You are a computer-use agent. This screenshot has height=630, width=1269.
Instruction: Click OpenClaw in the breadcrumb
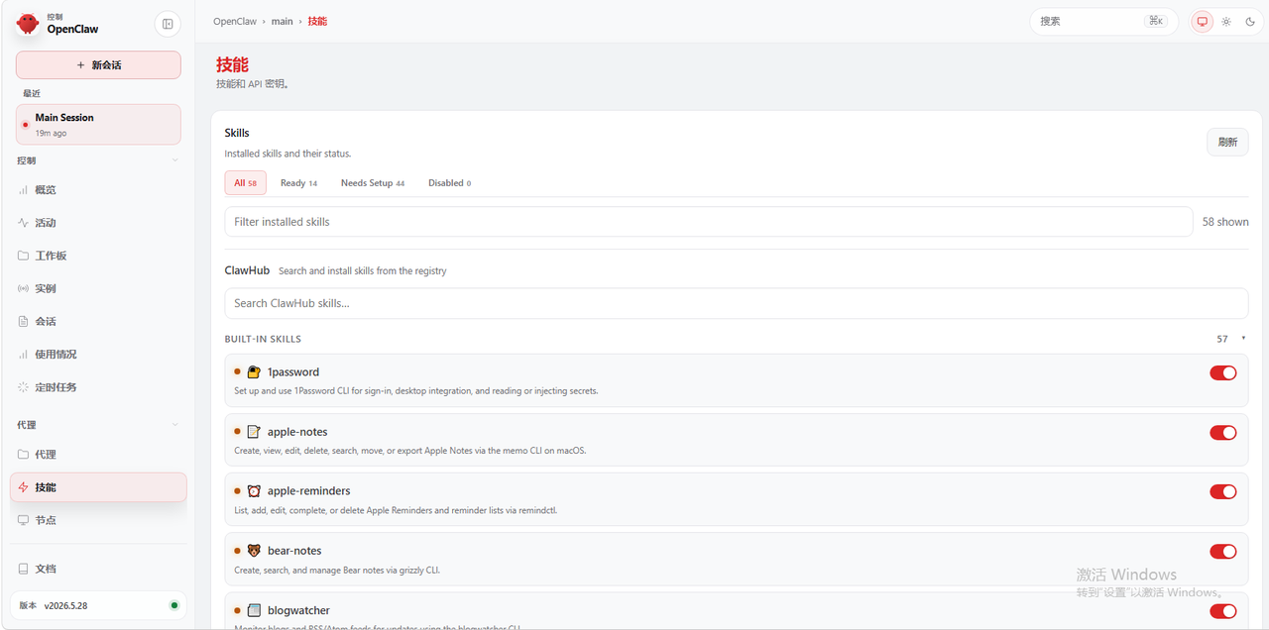pyautogui.click(x=235, y=21)
